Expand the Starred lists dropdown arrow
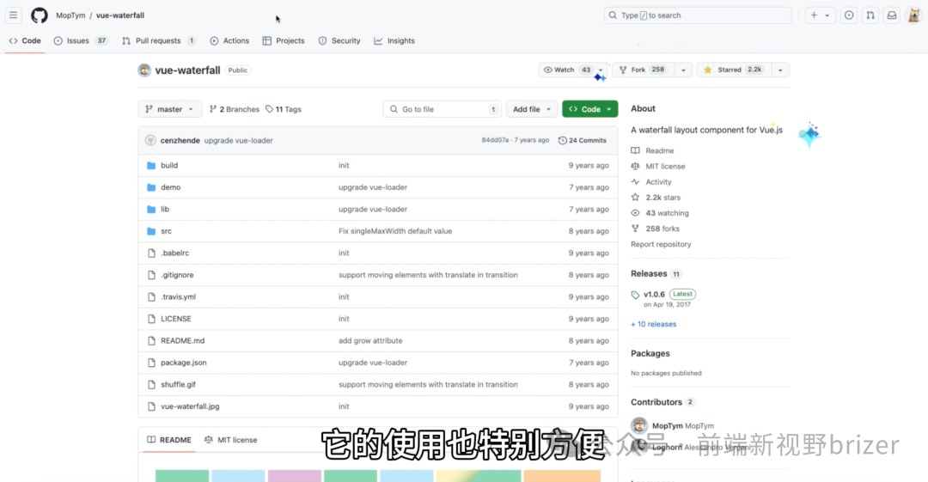Screen dimensions: 928x482 (x=780, y=70)
